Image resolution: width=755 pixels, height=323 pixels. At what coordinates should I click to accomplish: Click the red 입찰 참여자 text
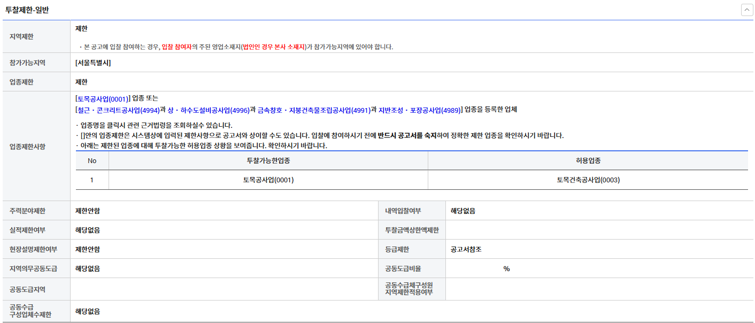tap(176, 47)
